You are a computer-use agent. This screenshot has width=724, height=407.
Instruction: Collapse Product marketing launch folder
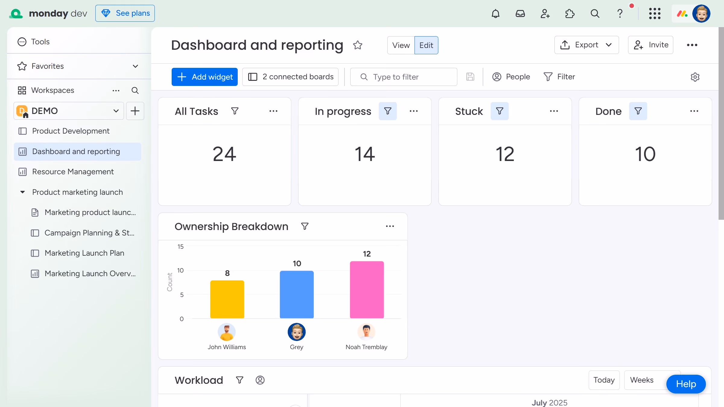click(x=22, y=192)
